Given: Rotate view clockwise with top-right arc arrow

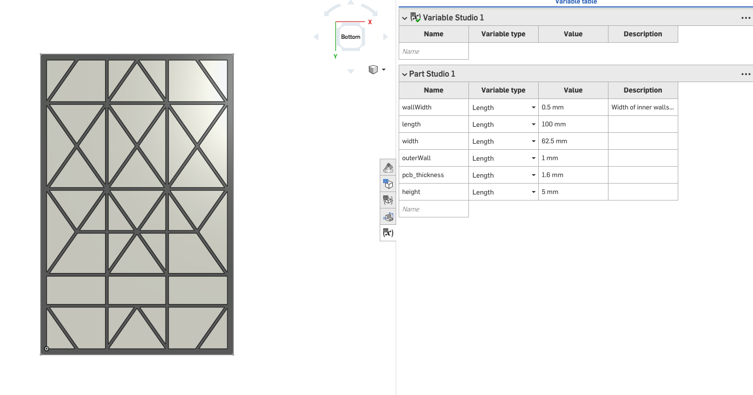Looking at the screenshot, I should [x=370, y=10].
